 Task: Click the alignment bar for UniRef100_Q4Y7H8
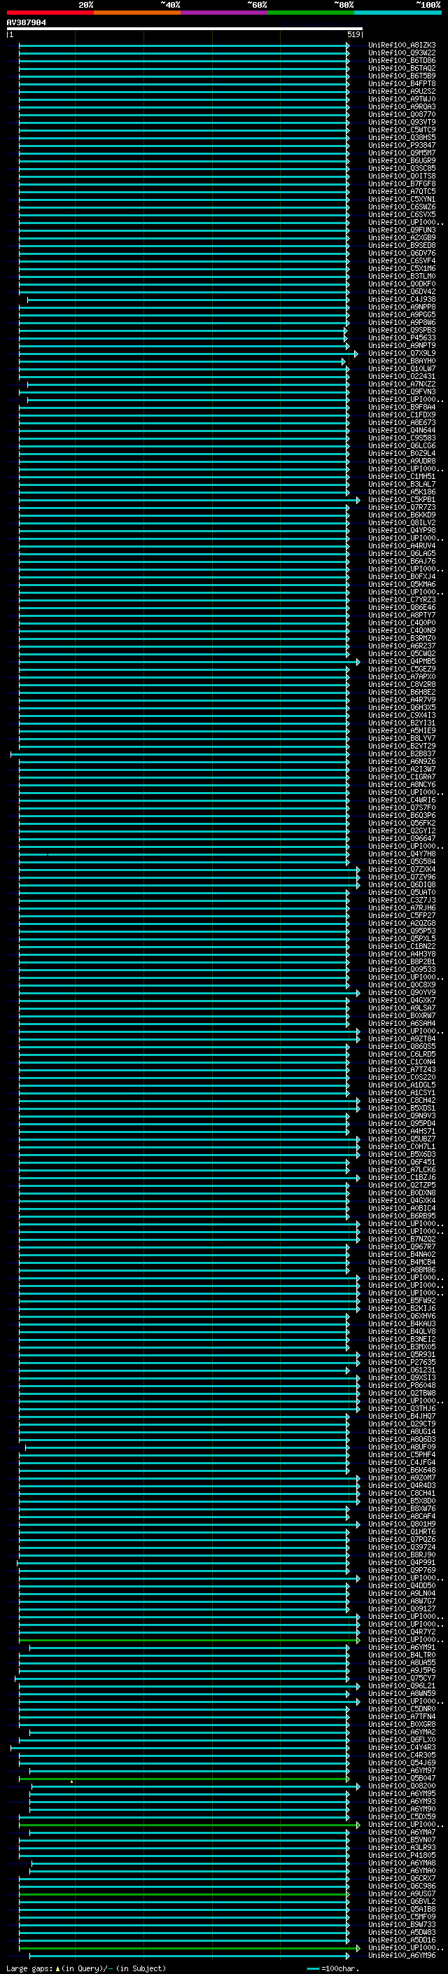tap(185, 854)
